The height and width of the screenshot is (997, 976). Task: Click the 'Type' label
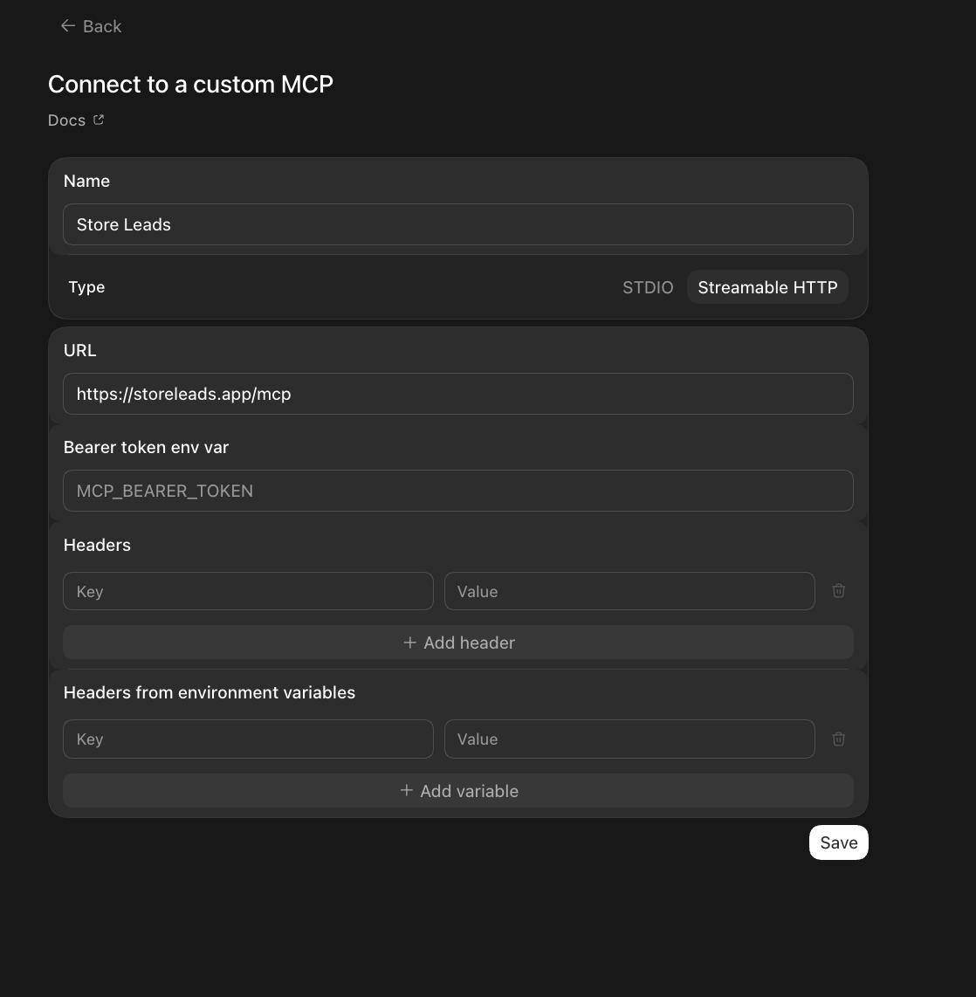point(86,287)
